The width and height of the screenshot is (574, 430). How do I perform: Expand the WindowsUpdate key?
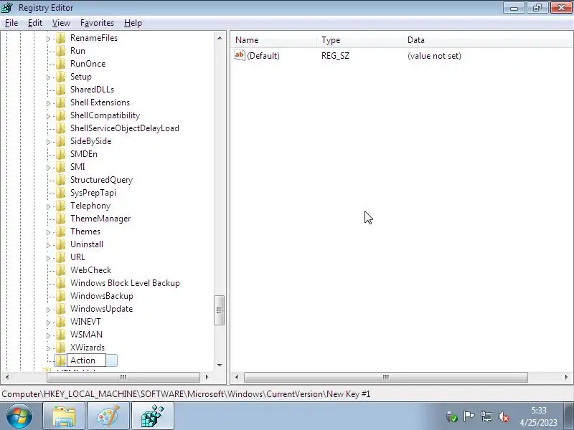click(48, 310)
